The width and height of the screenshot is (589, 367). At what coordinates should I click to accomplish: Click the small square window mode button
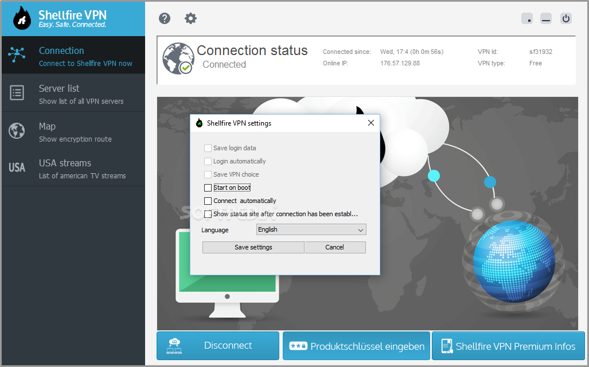527,18
